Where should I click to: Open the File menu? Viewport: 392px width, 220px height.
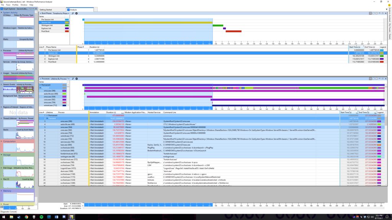(3, 5)
